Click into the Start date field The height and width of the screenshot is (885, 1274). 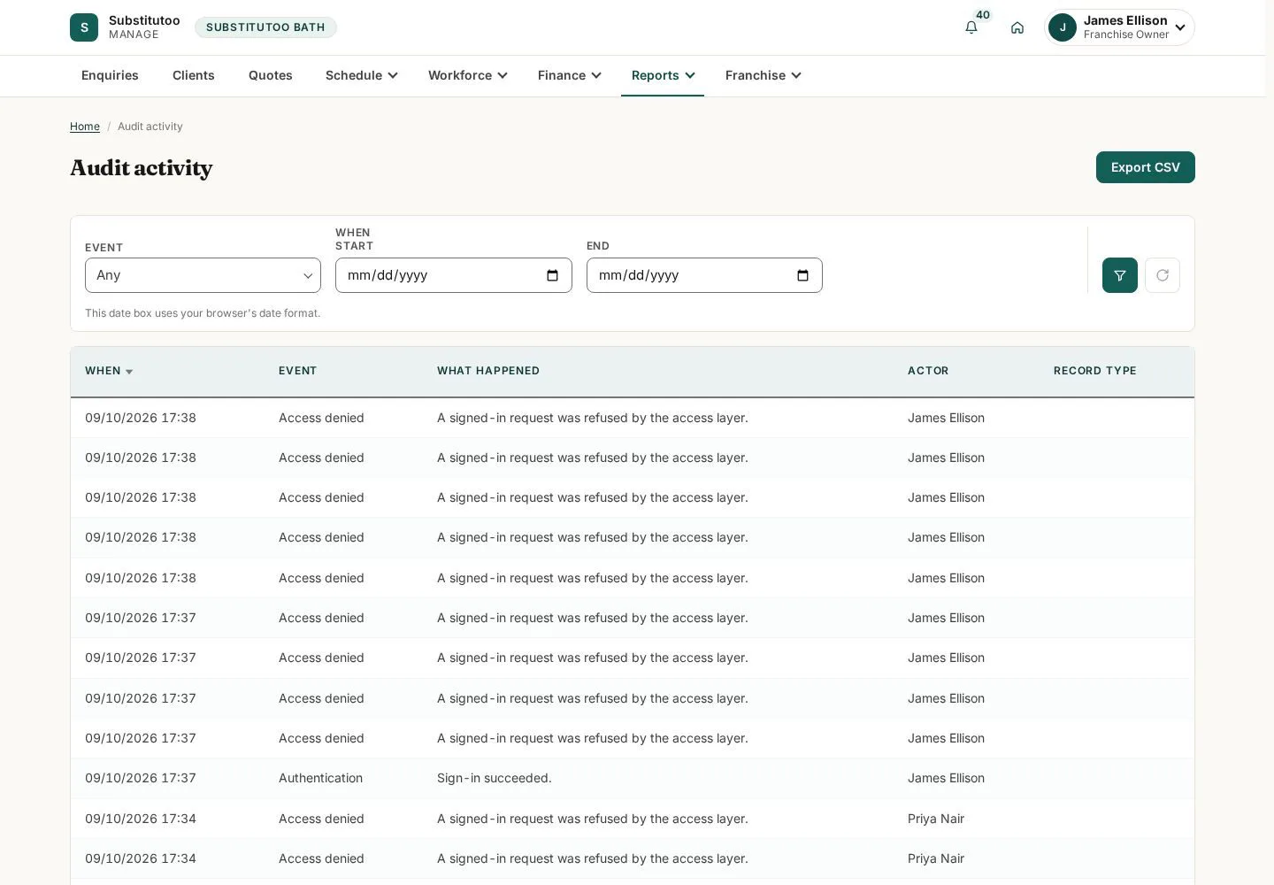[453, 275]
